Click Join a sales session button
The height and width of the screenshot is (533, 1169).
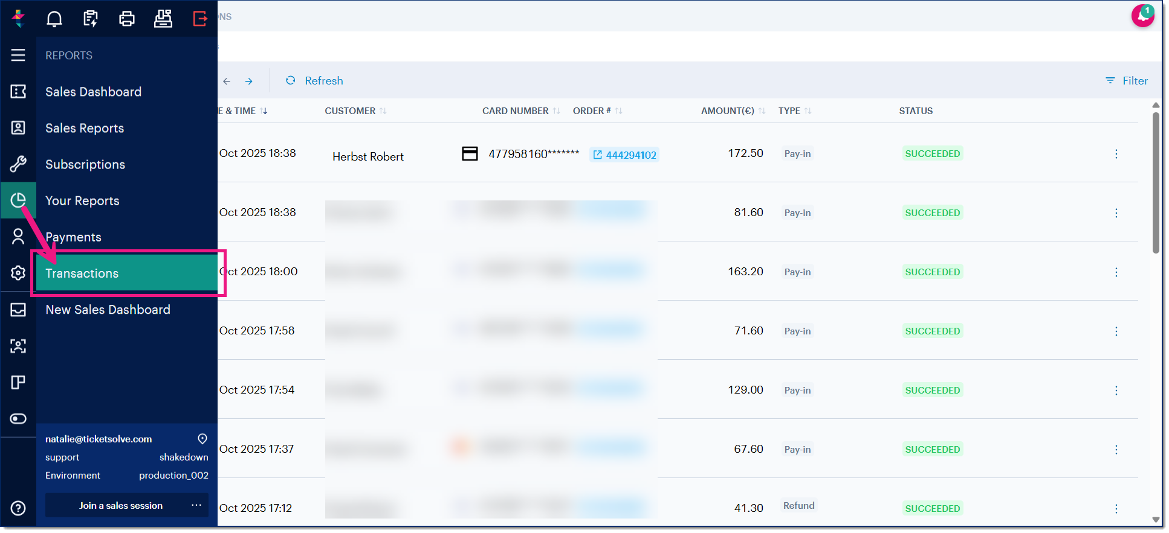(x=121, y=505)
